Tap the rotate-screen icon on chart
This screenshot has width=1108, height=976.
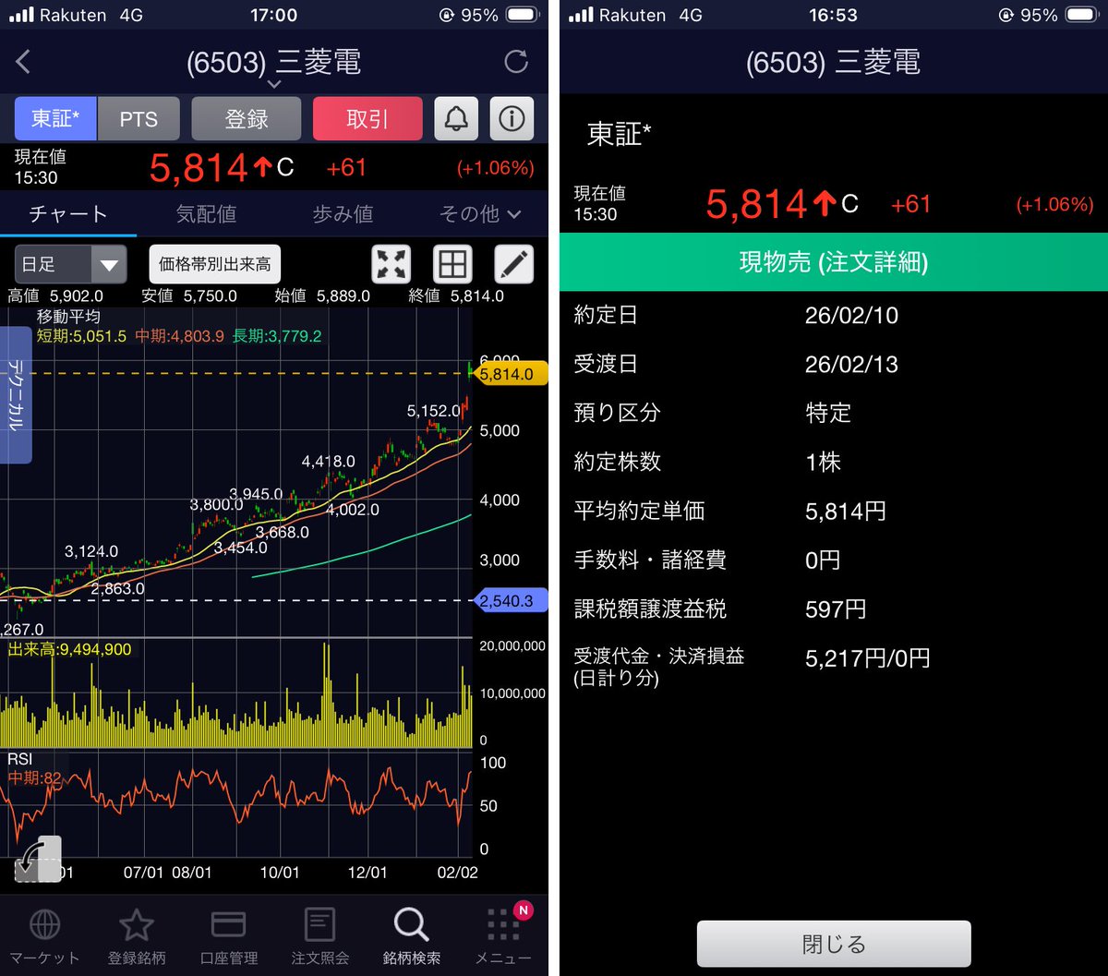(x=38, y=860)
